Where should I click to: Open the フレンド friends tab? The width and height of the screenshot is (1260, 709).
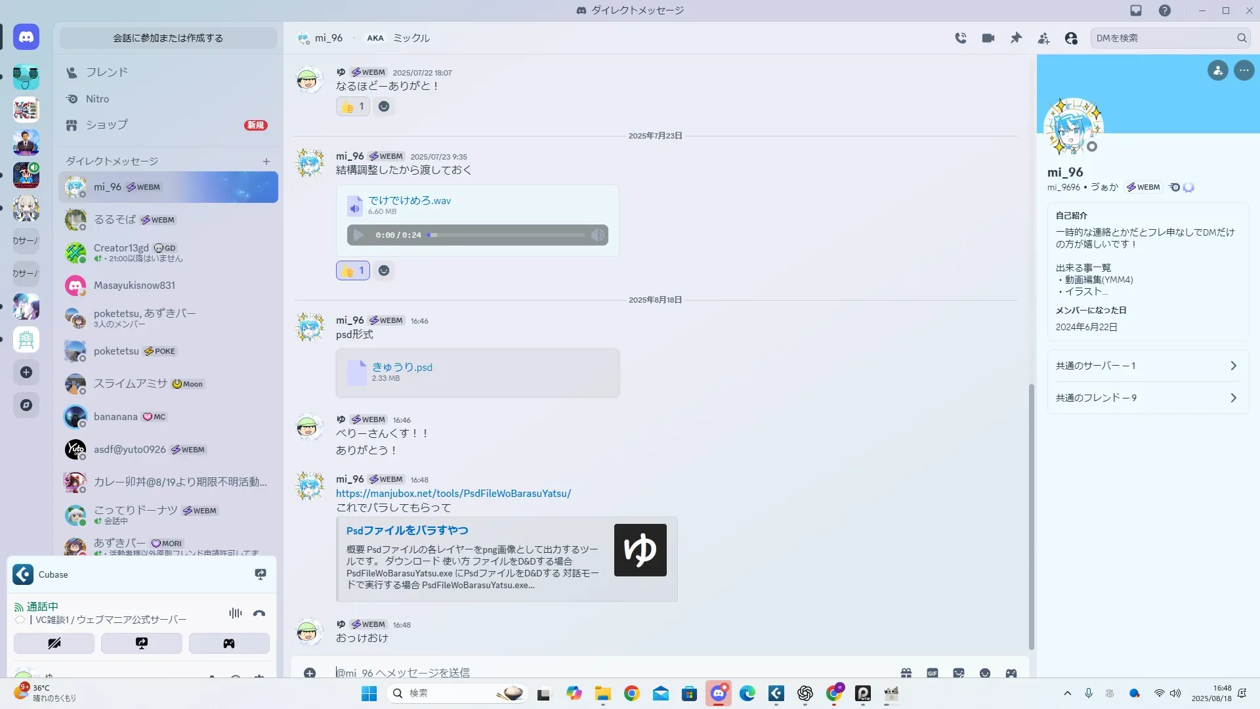(107, 72)
